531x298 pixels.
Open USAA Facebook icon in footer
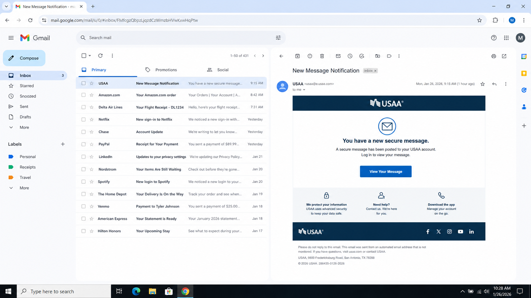tap(428, 231)
